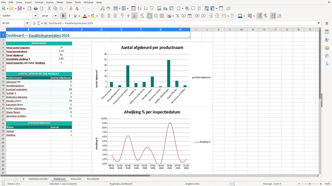The height and width of the screenshot is (186, 332).
Task: Activate Clone Formatting paintbrush
Action: (x=71, y=9)
